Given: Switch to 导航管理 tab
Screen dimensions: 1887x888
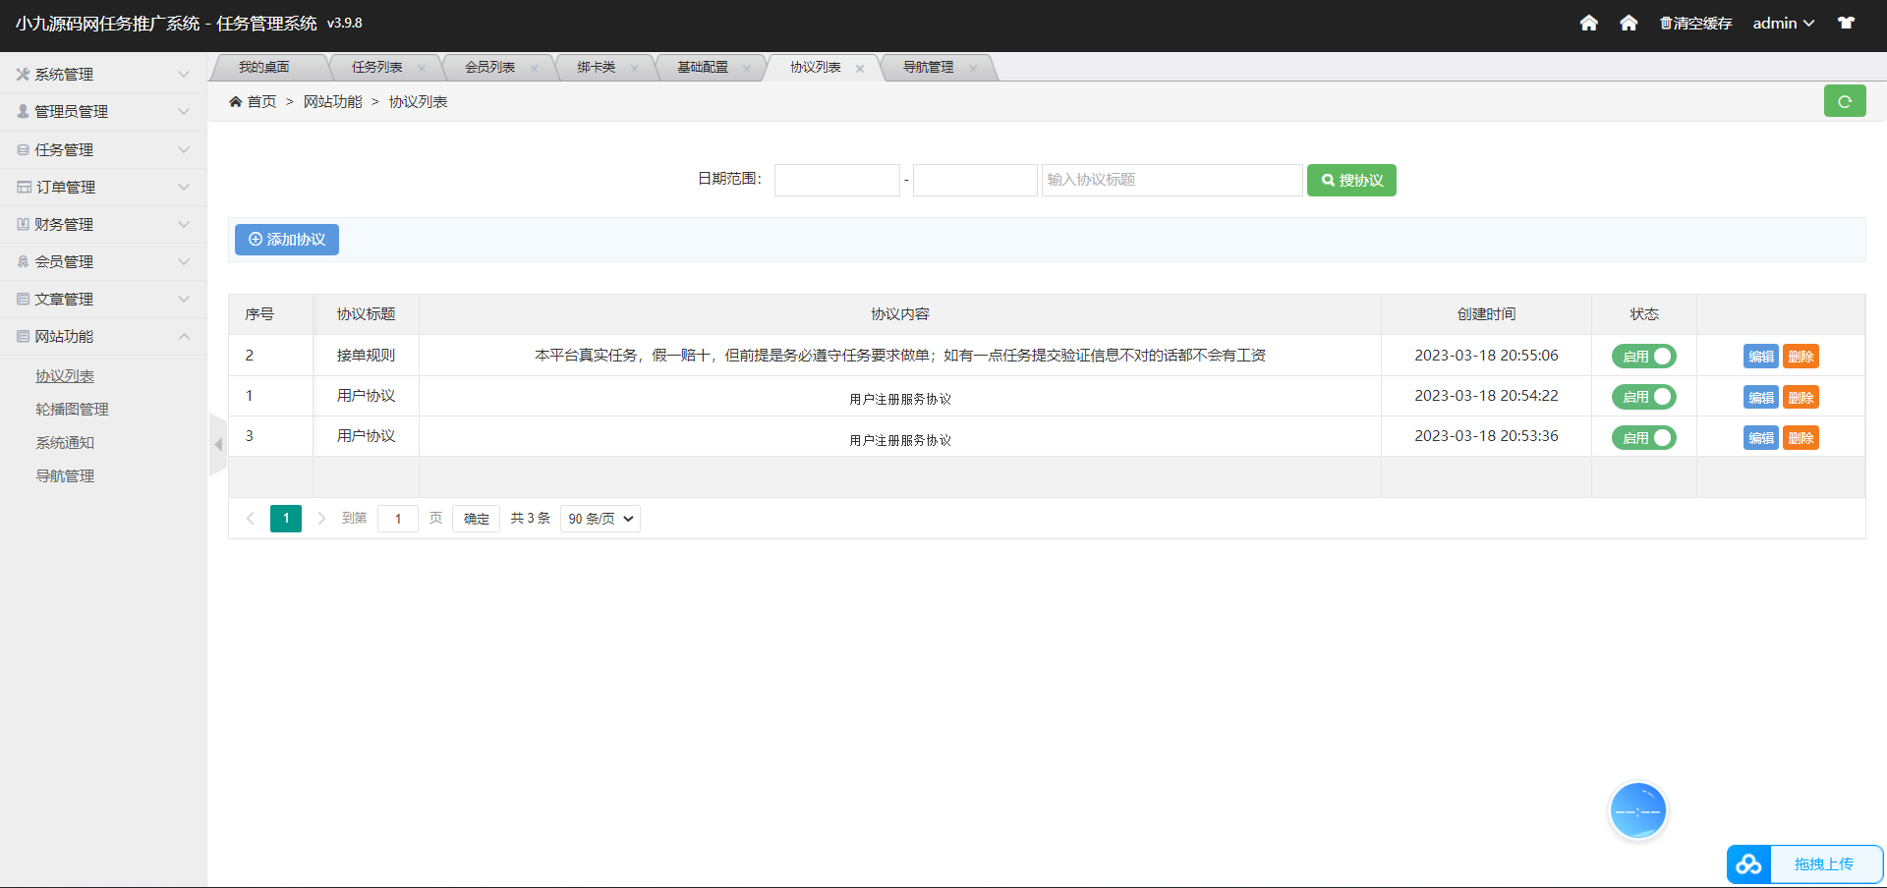Looking at the screenshot, I should pos(929,67).
